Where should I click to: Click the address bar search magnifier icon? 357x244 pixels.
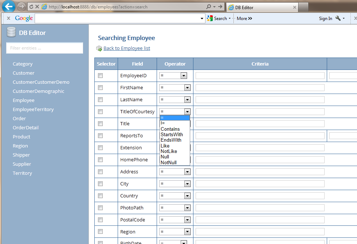click(208, 7)
